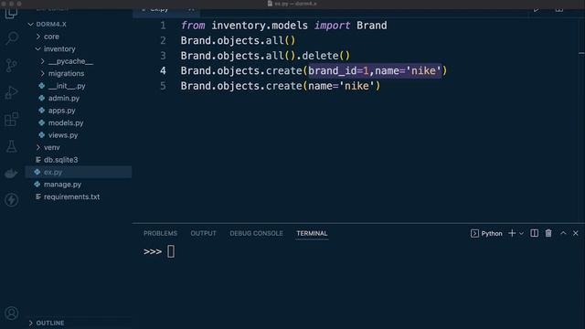Open db.sqlite3 file
This screenshot has height=329, width=585.
[x=61, y=160]
